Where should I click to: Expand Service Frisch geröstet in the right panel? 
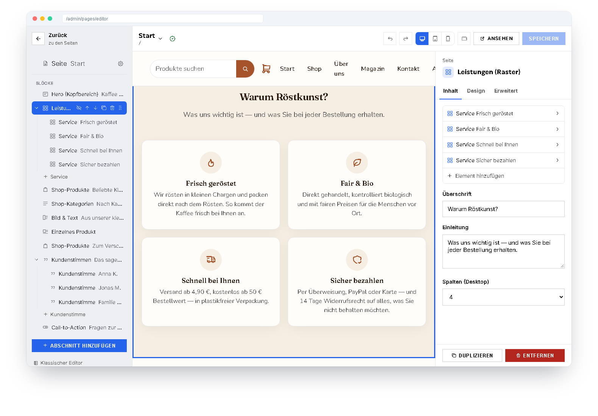pos(503,113)
